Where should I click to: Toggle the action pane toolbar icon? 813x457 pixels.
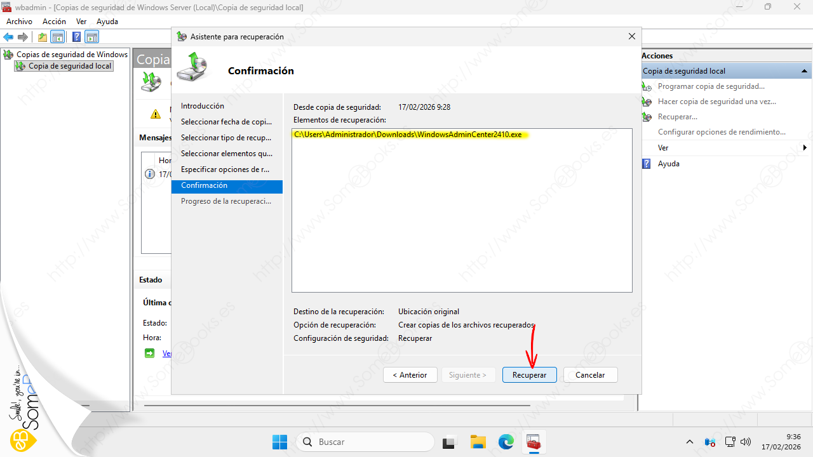click(x=92, y=37)
